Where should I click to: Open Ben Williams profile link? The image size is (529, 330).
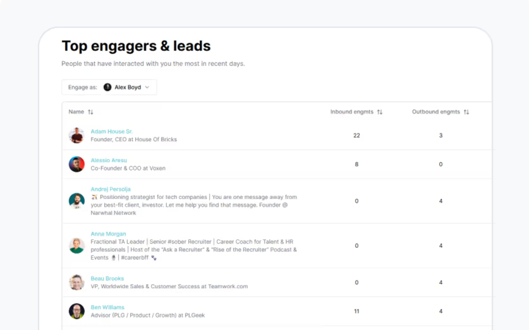point(107,307)
